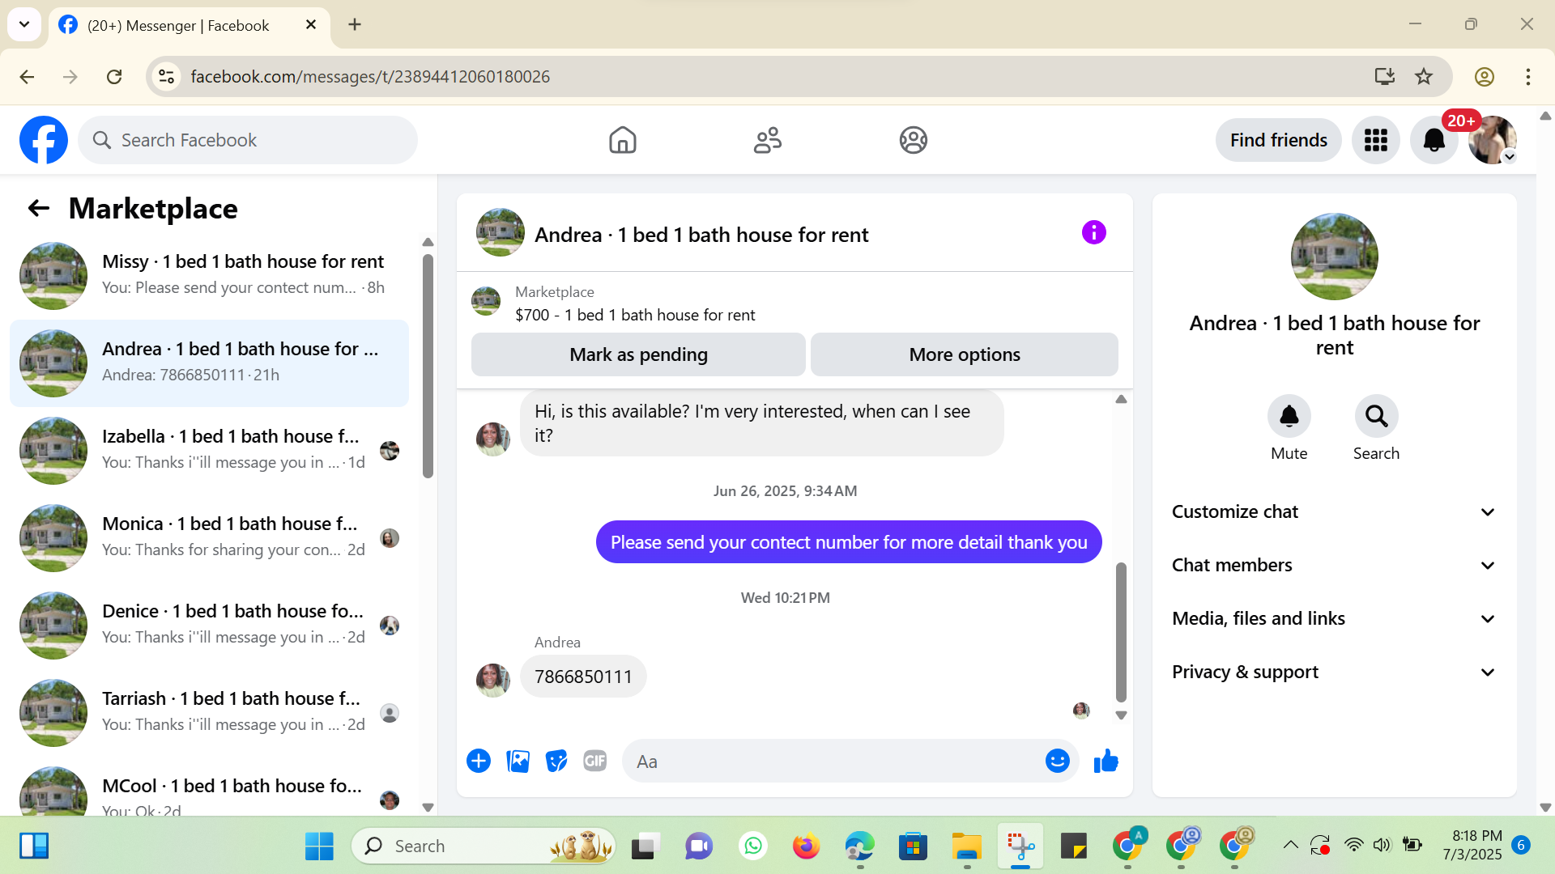Open Facebook Home icon
Image resolution: width=1555 pixels, height=874 pixels.
tap(622, 140)
